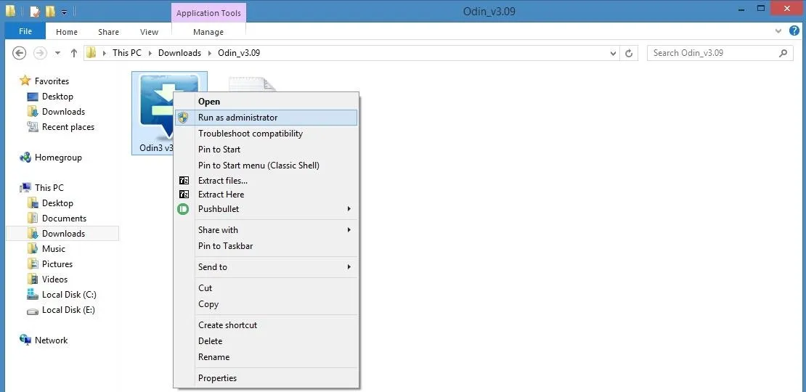Focus the Search Odin_v3.09 field
The height and width of the screenshot is (392, 806).
(720, 53)
